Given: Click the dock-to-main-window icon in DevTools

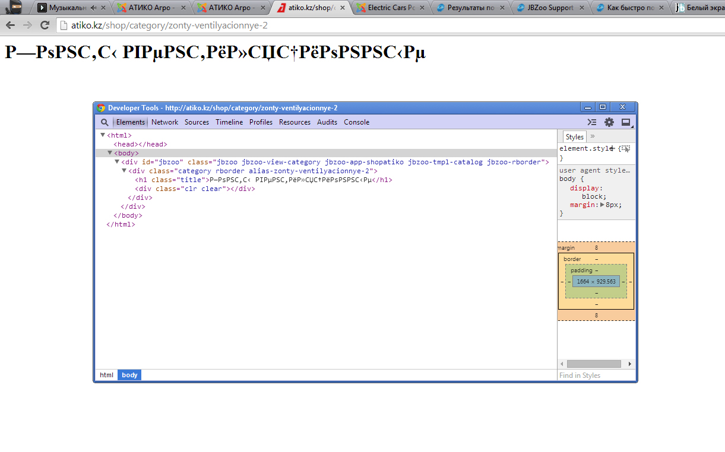Looking at the screenshot, I should pos(626,122).
